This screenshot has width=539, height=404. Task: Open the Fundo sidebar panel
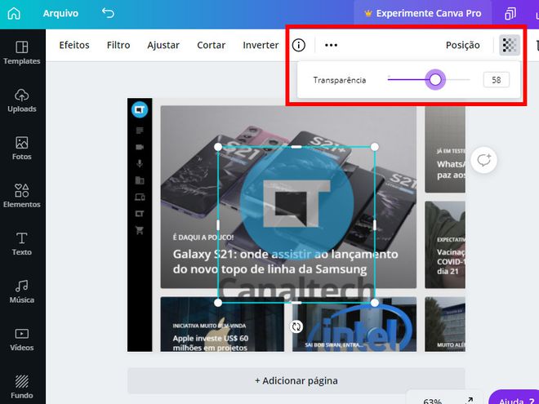[22, 387]
